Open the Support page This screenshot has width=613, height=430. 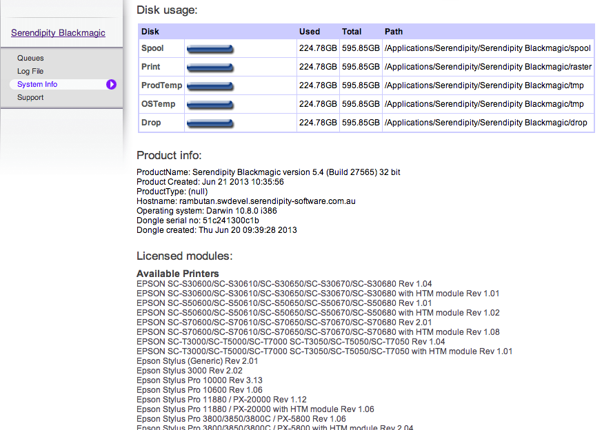pos(30,97)
